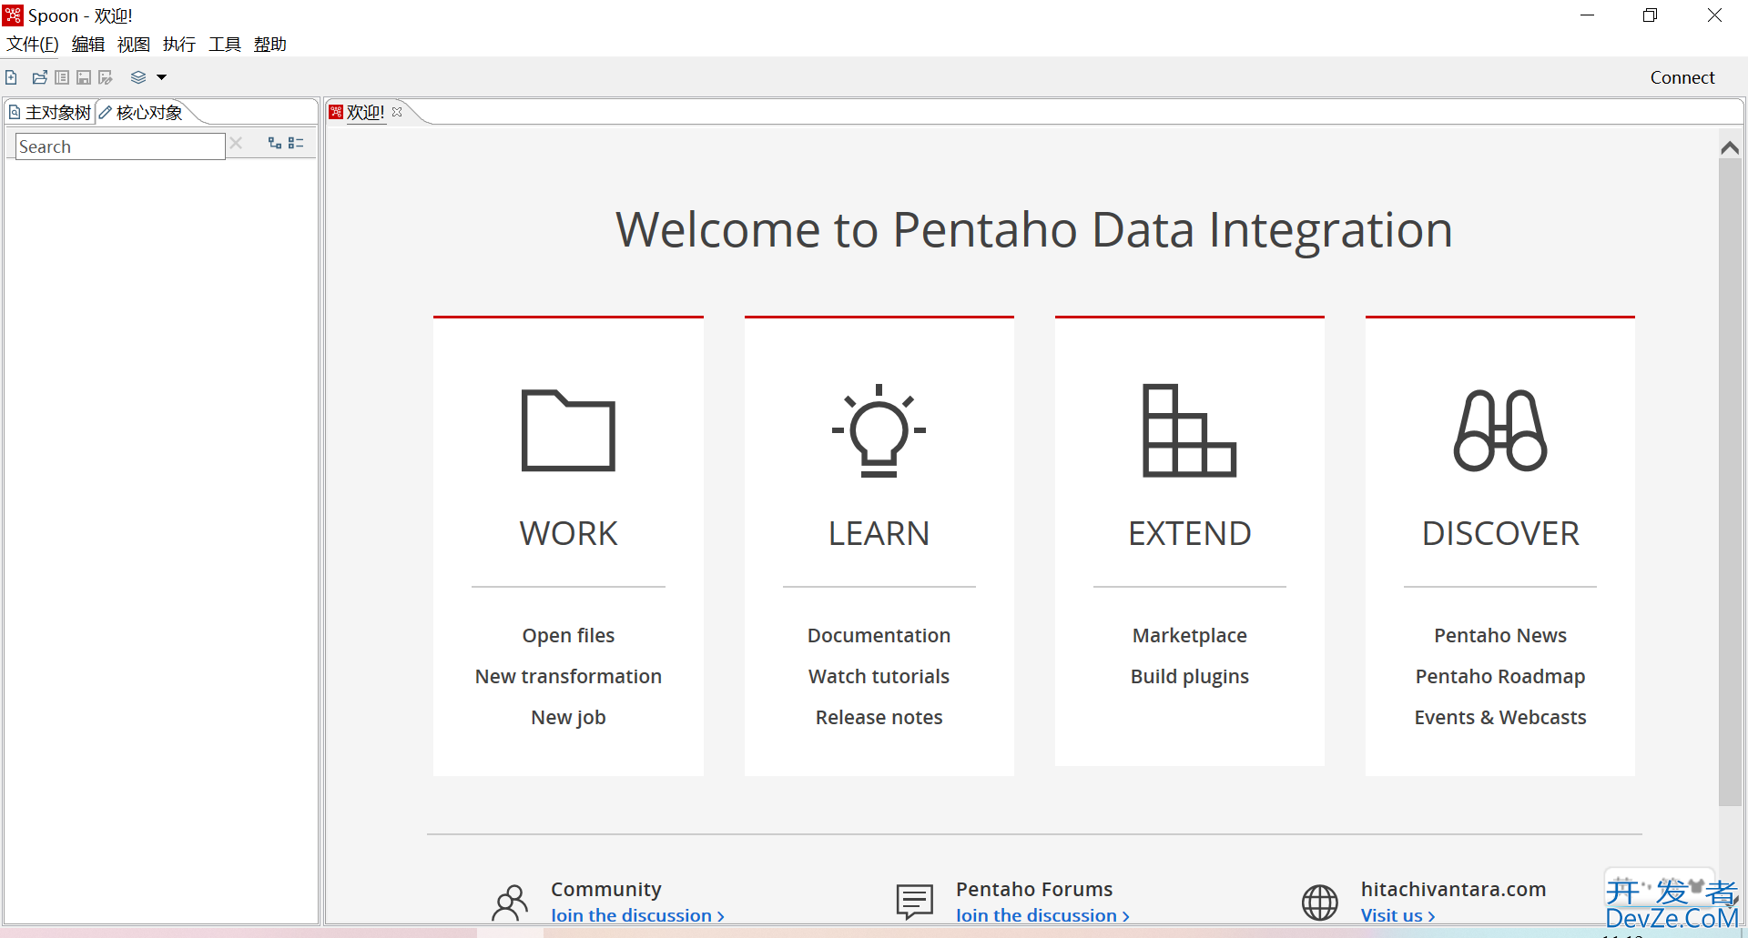Click the DISCOVER heading
The height and width of the screenshot is (938, 1748).
(x=1500, y=533)
